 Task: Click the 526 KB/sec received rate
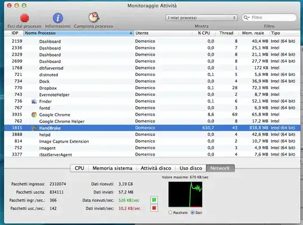(x=128, y=200)
